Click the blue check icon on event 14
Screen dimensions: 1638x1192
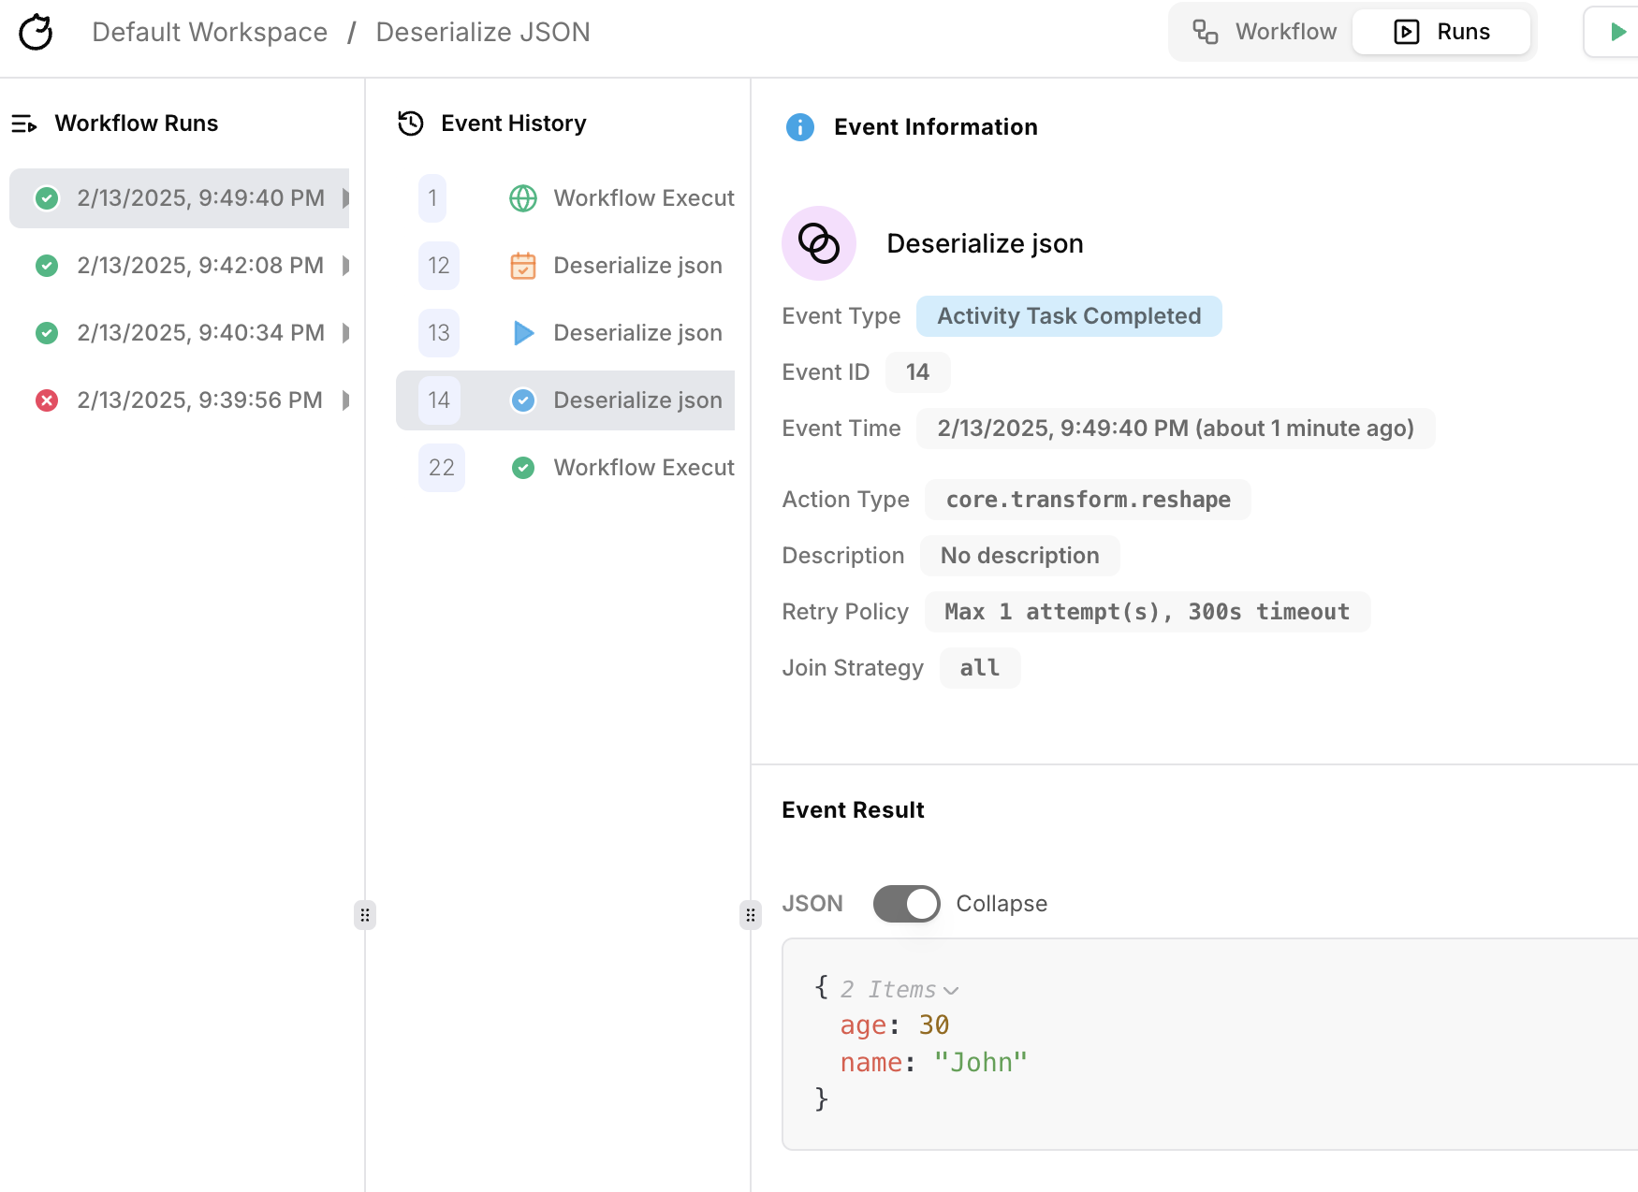click(x=523, y=400)
